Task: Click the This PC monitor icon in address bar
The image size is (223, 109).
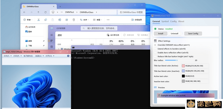Action: coord(53,12)
